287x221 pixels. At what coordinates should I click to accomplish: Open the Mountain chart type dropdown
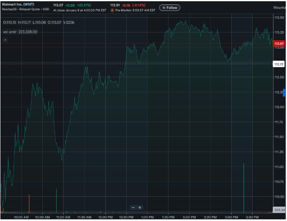(280, 8)
